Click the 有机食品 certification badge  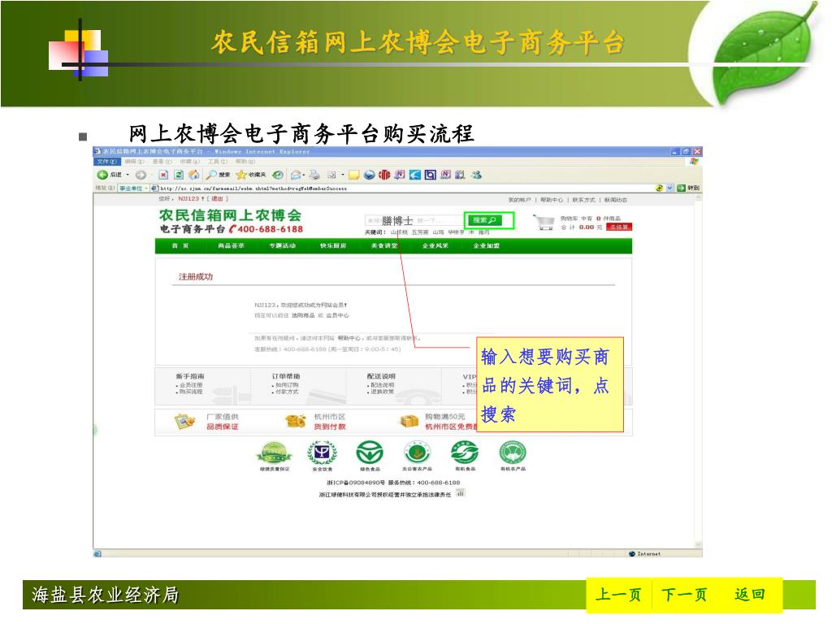click(x=465, y=453)
